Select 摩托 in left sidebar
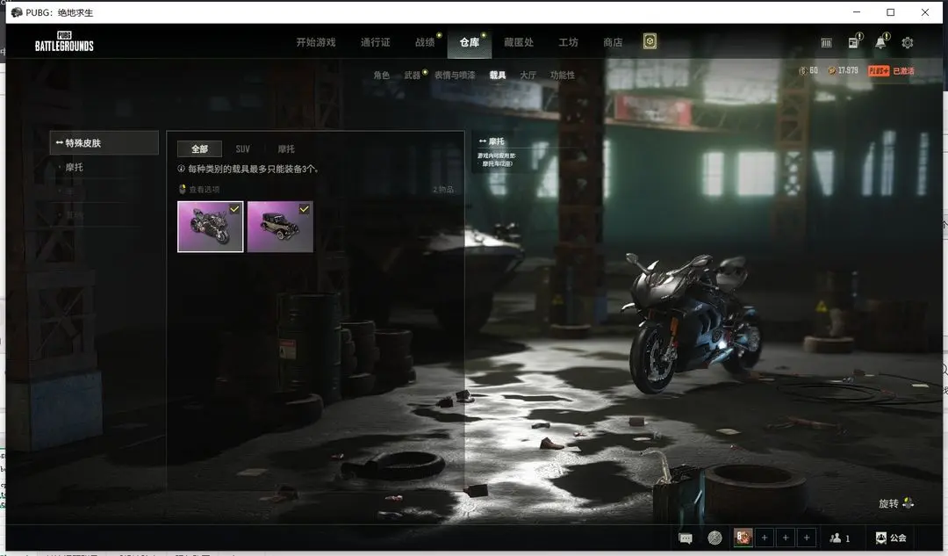 click(x=75, y=167)
